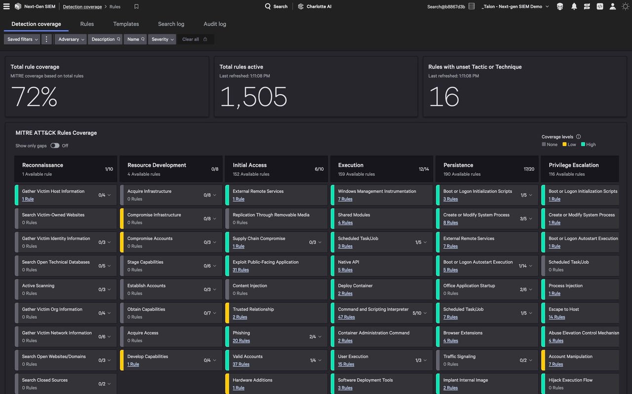Select the Browser Extensions technique card

click(x=487, y=337)
